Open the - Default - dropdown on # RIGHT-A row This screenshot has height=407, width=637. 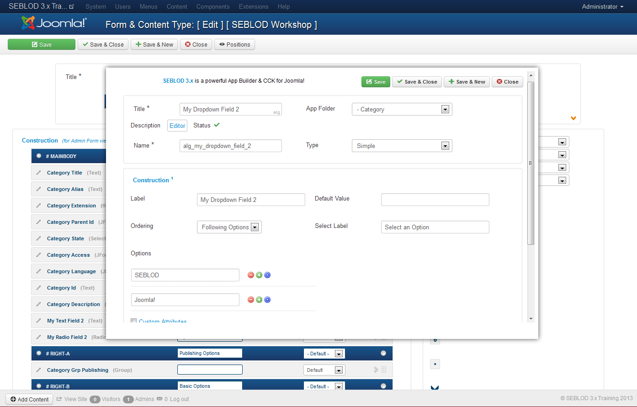324,354
